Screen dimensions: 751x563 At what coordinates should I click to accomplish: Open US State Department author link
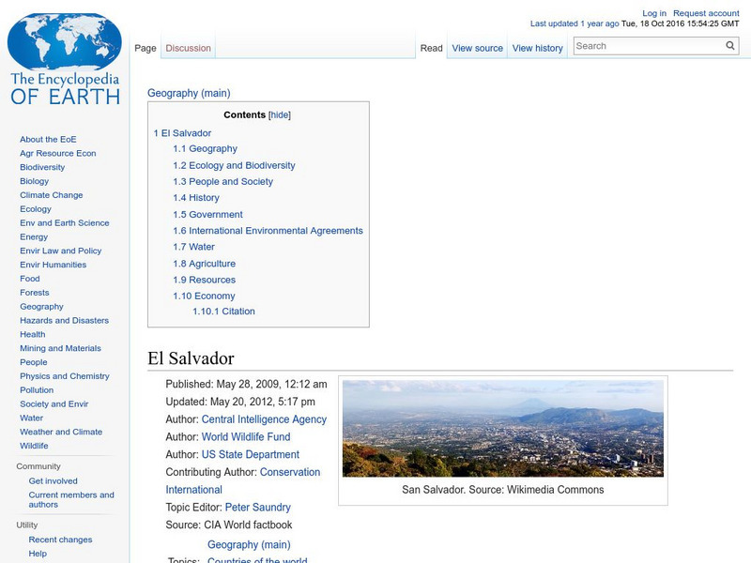250,454
